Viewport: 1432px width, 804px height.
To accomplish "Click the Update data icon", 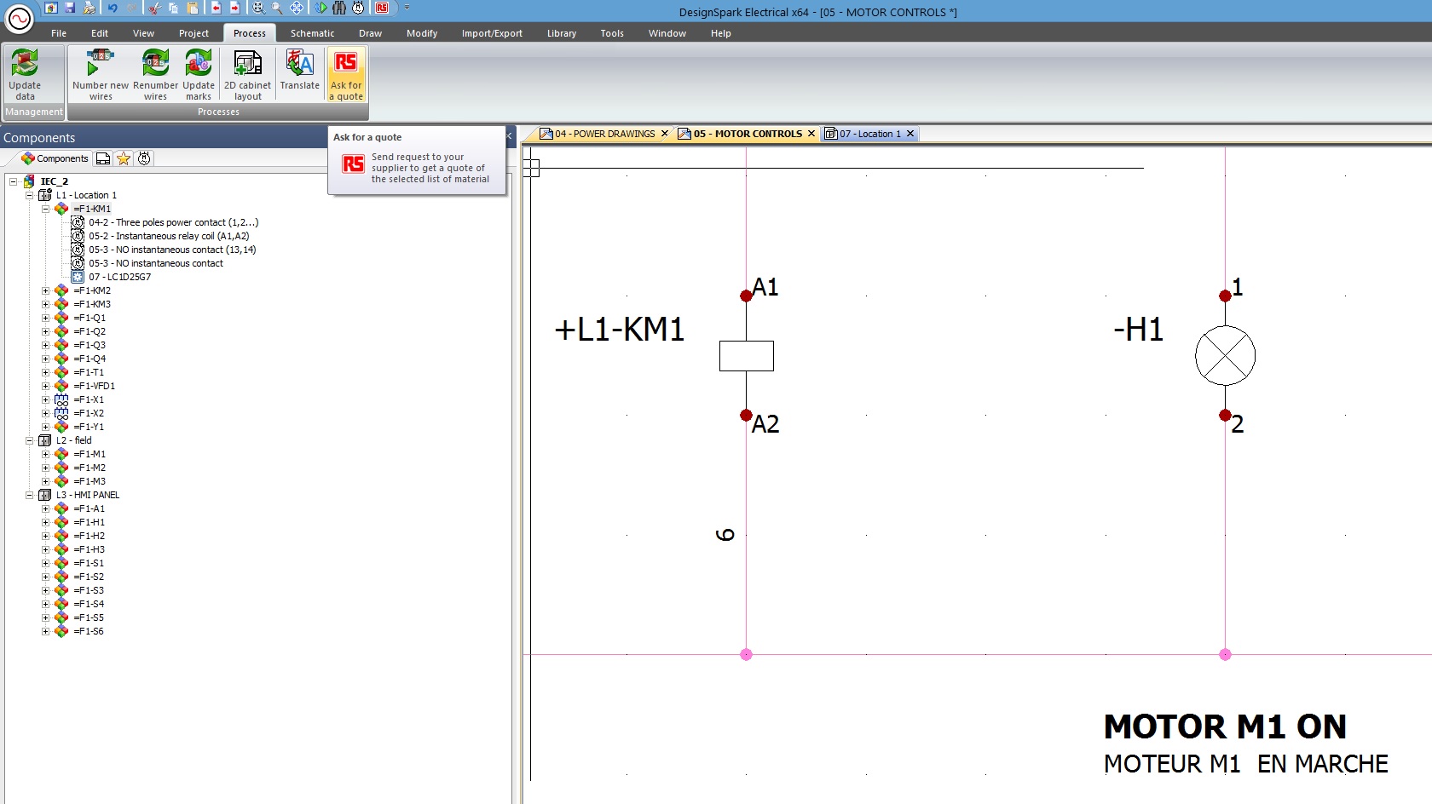I will [25, 74].
